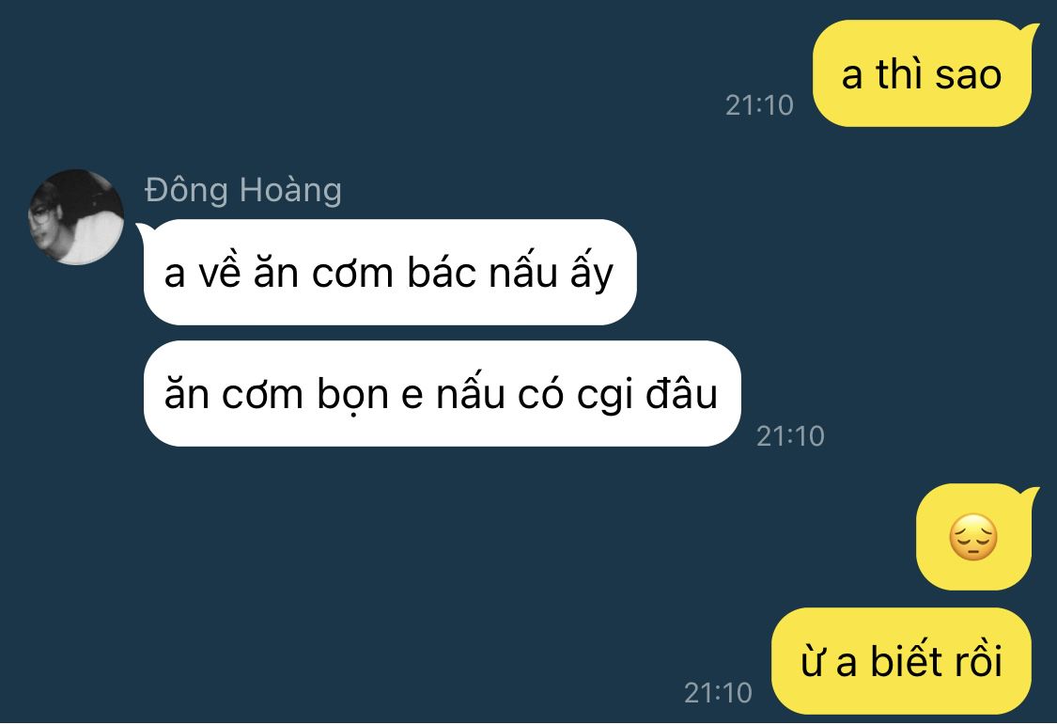Click the 21:10 timestamp beside "ừ a biết rồi"
1057x725 pixels.
pyautogui.click(x=718, y=693)
